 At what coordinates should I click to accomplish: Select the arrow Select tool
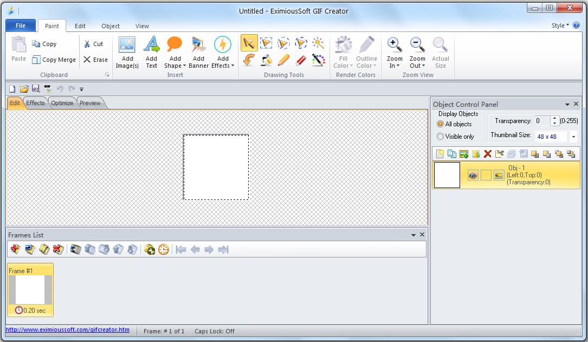point(249,43)
